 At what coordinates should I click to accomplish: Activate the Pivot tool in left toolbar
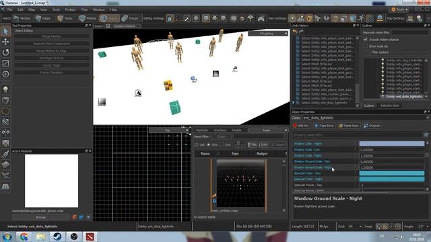(x=5, y=74)
